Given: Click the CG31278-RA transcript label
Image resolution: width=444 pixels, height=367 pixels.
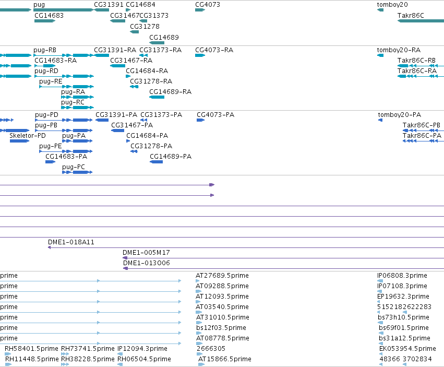Looking at the screenshot, I should point(151,81).
